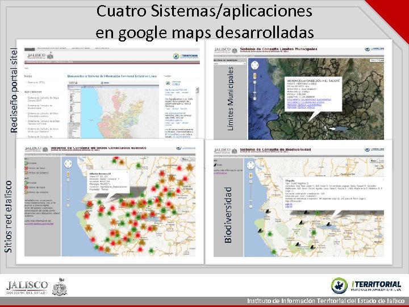Open Inicio in the SITEL portal sidebar
The image size is (409, 307).
coord(28,76)
